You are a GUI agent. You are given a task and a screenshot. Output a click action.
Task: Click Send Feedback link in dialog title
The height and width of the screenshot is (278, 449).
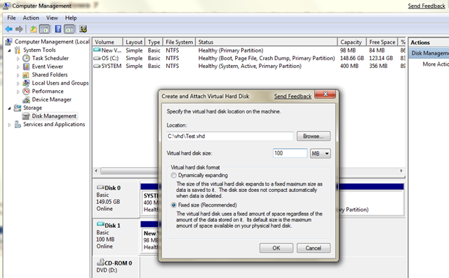293,97
